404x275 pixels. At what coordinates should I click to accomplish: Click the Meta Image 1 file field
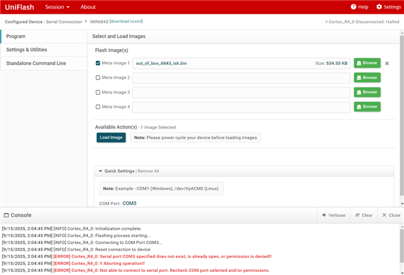(241, 63)
